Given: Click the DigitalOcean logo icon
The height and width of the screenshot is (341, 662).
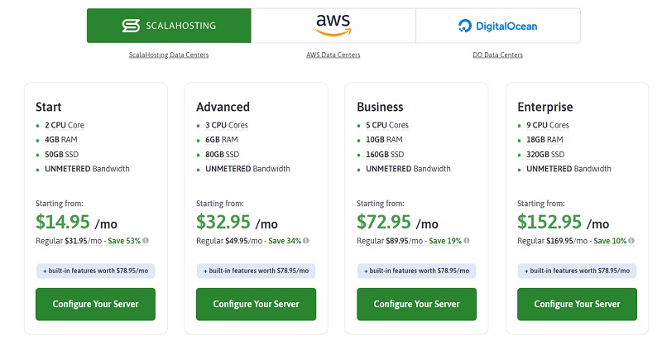Looking at the screenshot, I should tap(465, 26).
